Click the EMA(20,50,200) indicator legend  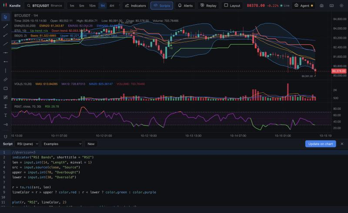(25, 26)
